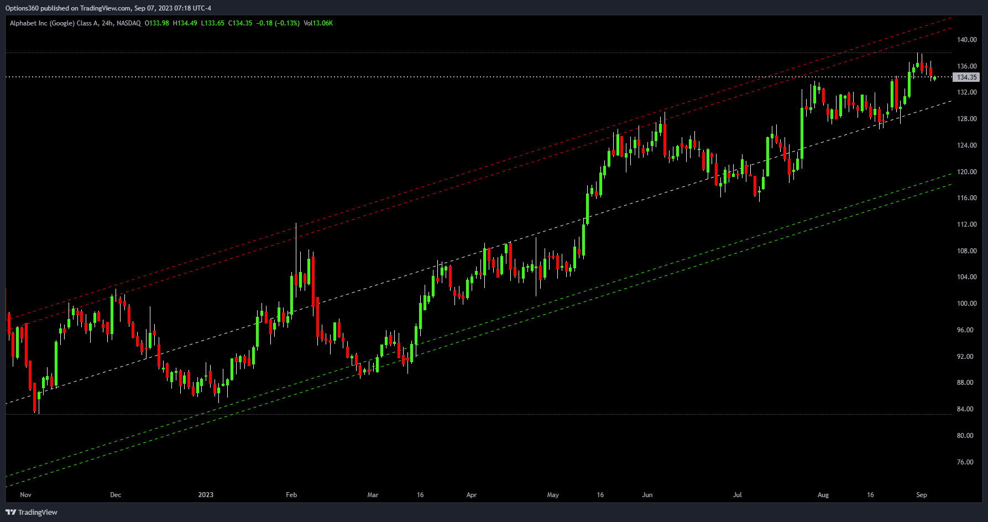Click the Nov label on time axis
The height and width of the screenshot is (522, 988).
click(x=26, y=495)
